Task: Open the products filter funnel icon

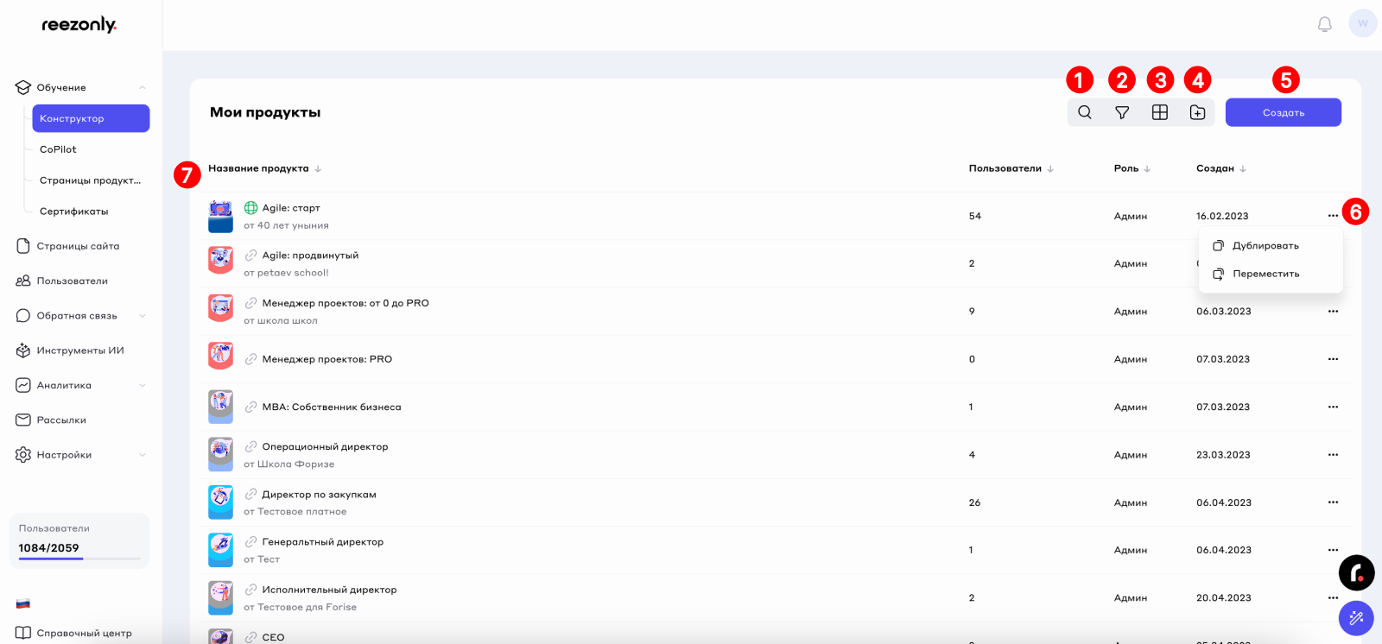Action: [1122, 112]
